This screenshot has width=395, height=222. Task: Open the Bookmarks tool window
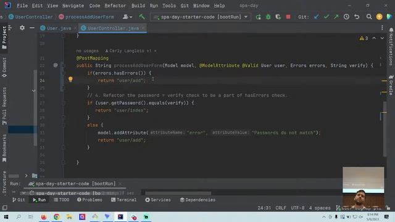(x=4, y=148)
